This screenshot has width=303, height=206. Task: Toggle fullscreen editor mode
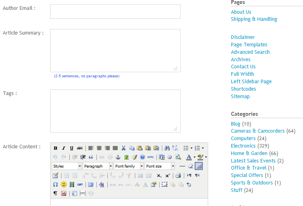[x=91, y=184]
